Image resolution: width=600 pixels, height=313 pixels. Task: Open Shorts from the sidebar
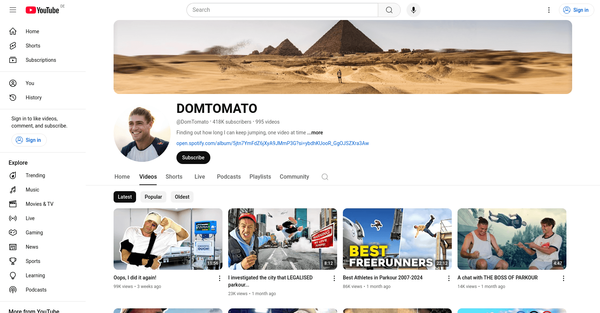[x=33, y=46]
